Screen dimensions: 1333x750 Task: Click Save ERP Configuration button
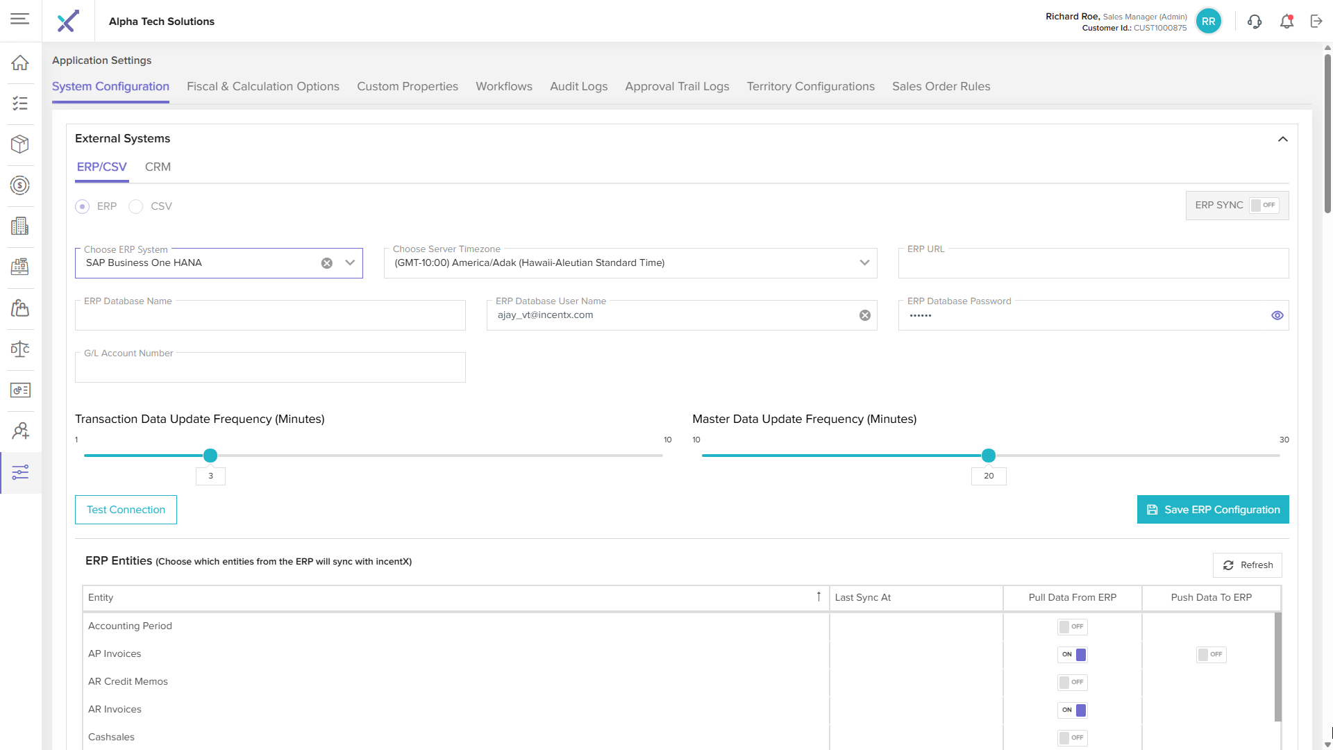(x=1213, y=510)
